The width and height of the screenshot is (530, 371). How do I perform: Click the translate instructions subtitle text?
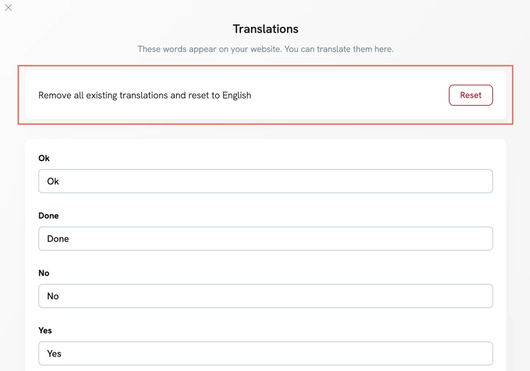click(x=265, y=49)
